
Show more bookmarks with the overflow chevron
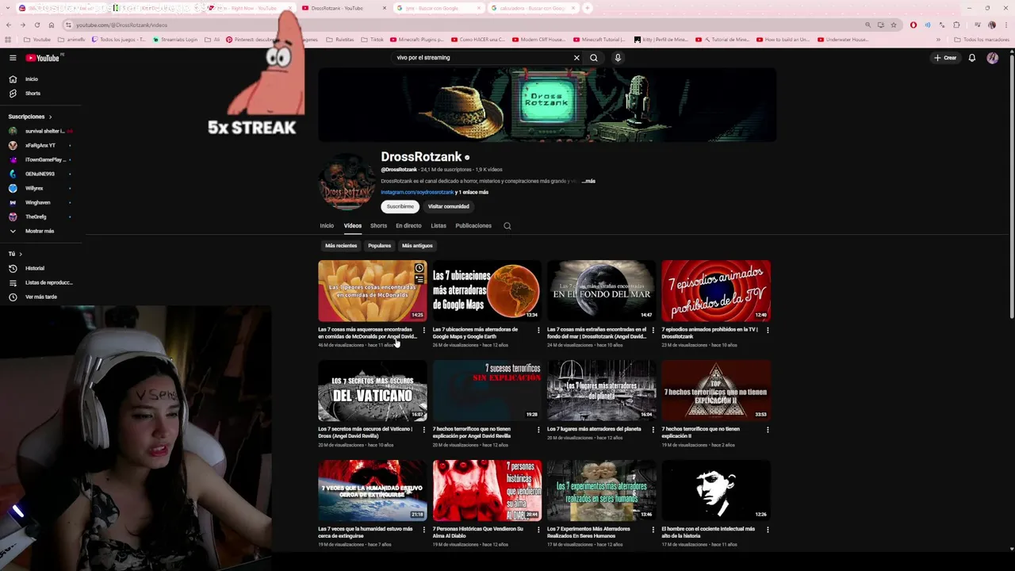coord(938,40)
